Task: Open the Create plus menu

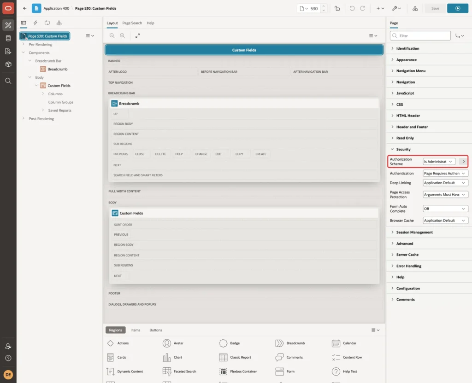Action: [380, 8]
